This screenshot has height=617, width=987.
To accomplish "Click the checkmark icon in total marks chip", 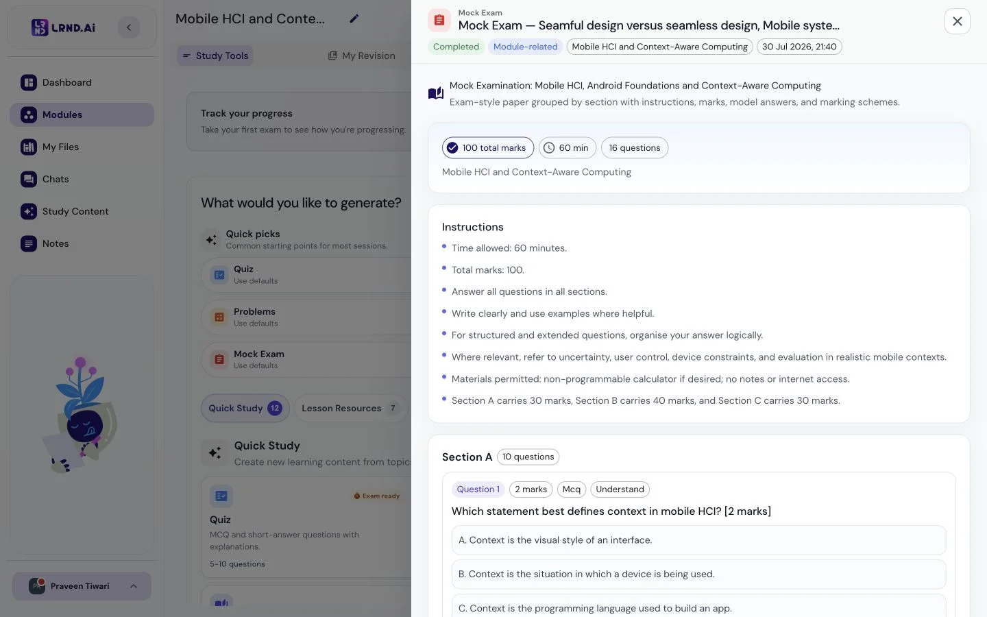I will point(452,148).
